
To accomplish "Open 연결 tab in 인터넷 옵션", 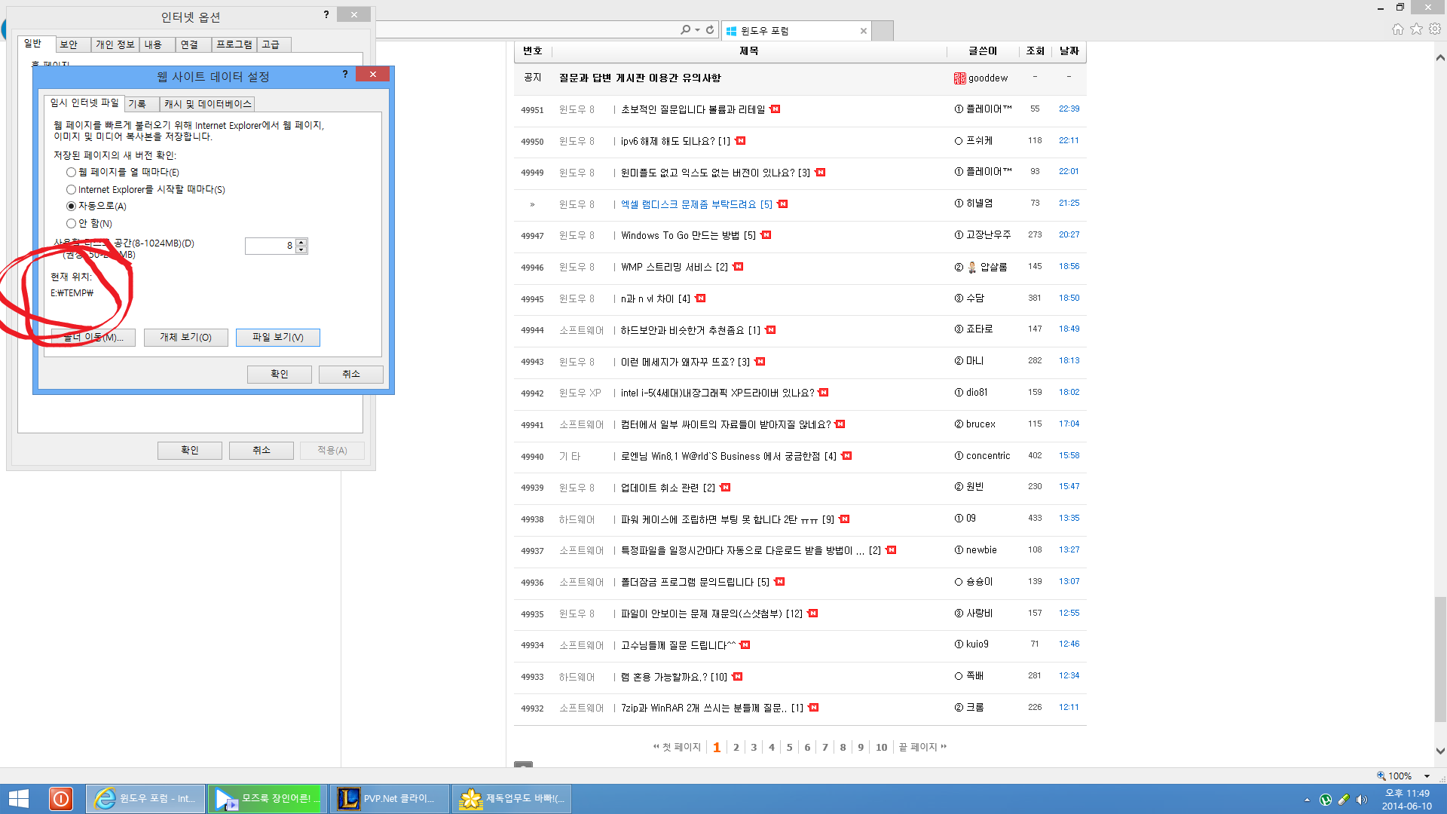I will tap(193, 44).
